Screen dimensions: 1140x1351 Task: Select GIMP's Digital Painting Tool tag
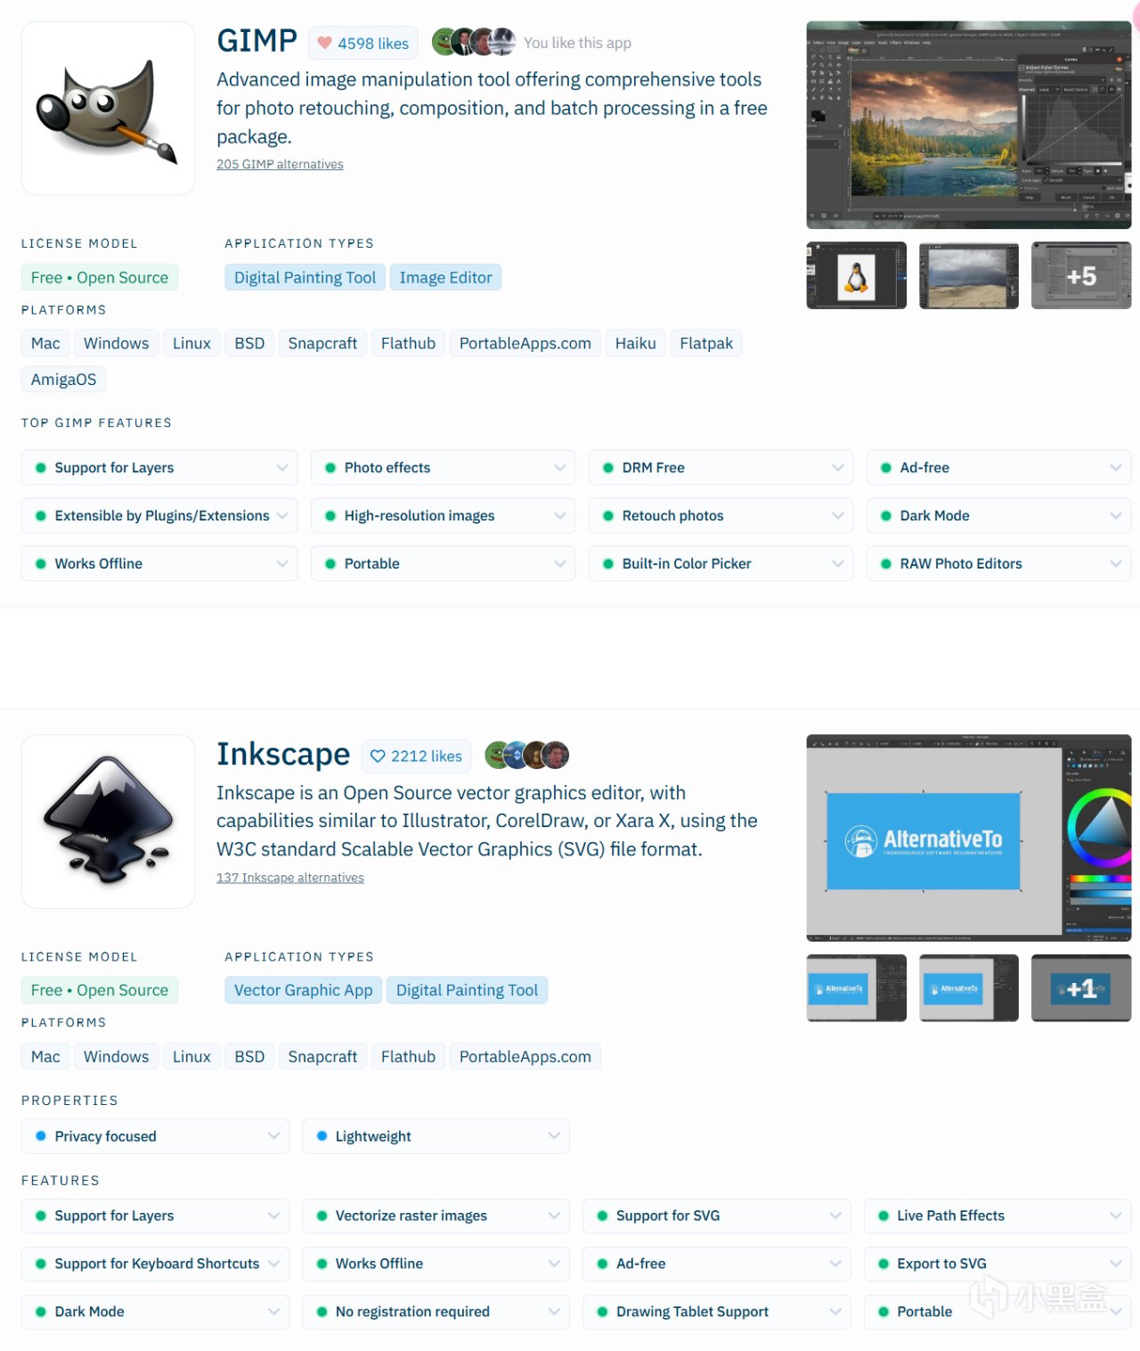(x=305, y=277)
